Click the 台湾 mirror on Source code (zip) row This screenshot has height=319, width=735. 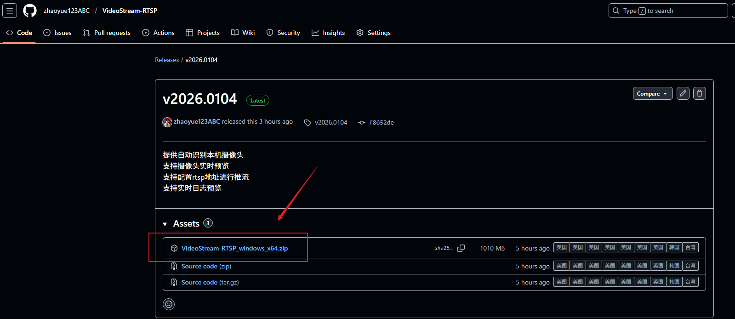690,266
